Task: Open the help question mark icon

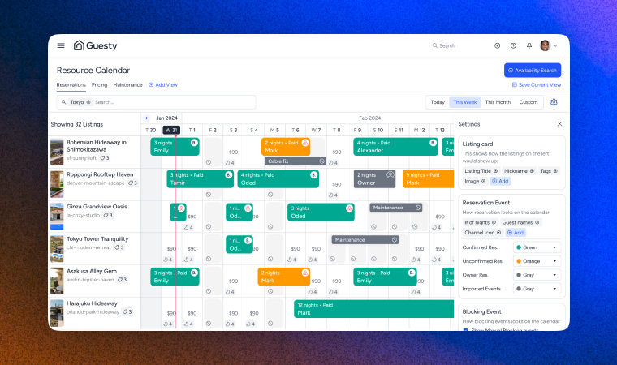Action: coord(513,45)
